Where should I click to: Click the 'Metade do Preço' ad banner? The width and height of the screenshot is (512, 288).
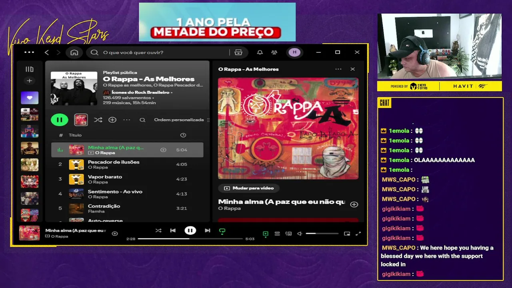[x=217, y=22]
